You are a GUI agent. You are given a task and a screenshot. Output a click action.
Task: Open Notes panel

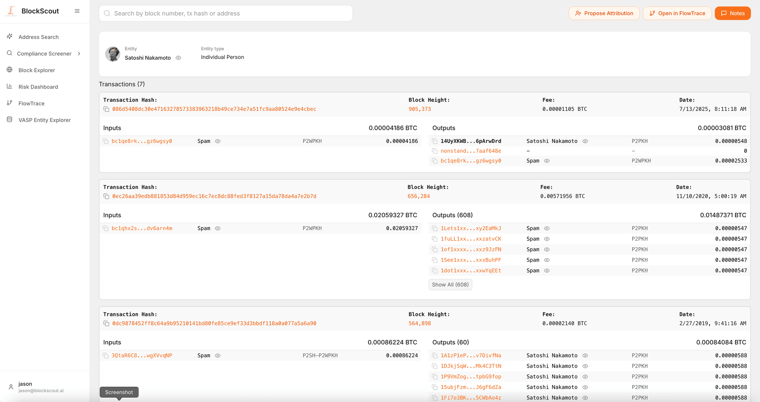(x=733, y=13)
